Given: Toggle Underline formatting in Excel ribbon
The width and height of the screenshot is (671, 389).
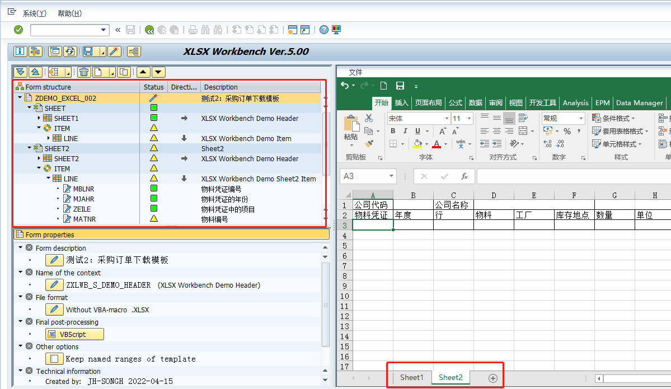Looking at the screenshot, I should [417, 131].
